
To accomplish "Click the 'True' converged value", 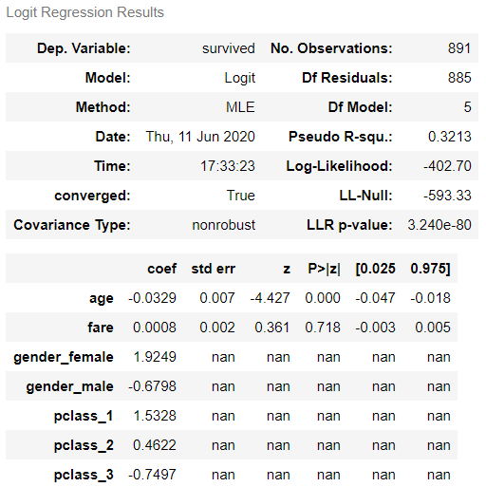I will [x=241, y=196].
